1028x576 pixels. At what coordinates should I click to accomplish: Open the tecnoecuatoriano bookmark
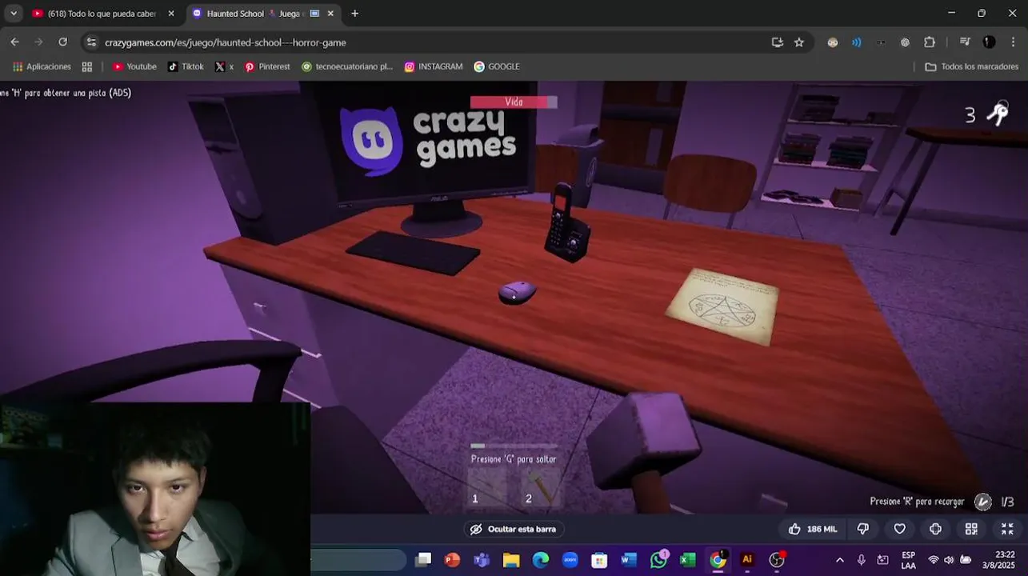click(347, 66)
